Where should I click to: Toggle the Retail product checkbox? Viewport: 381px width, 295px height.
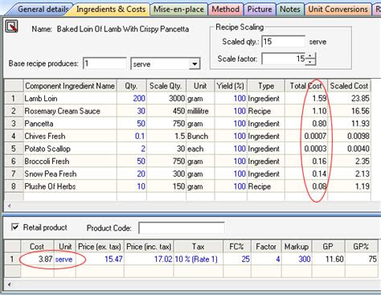[x=15, y=227]
